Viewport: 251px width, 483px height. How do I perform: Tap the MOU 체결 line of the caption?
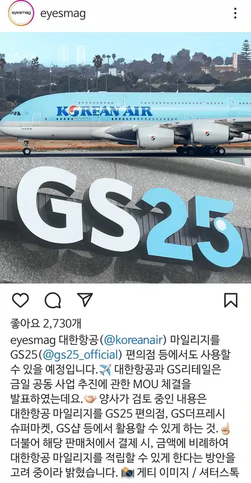(101, 385)
